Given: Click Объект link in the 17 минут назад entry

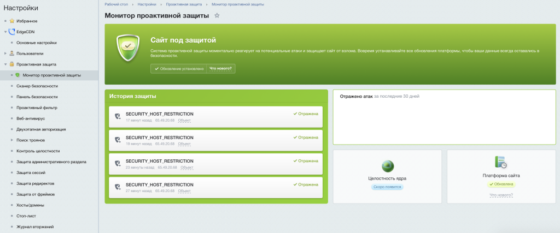Looking at the screenshot, I should coord(184,121).
